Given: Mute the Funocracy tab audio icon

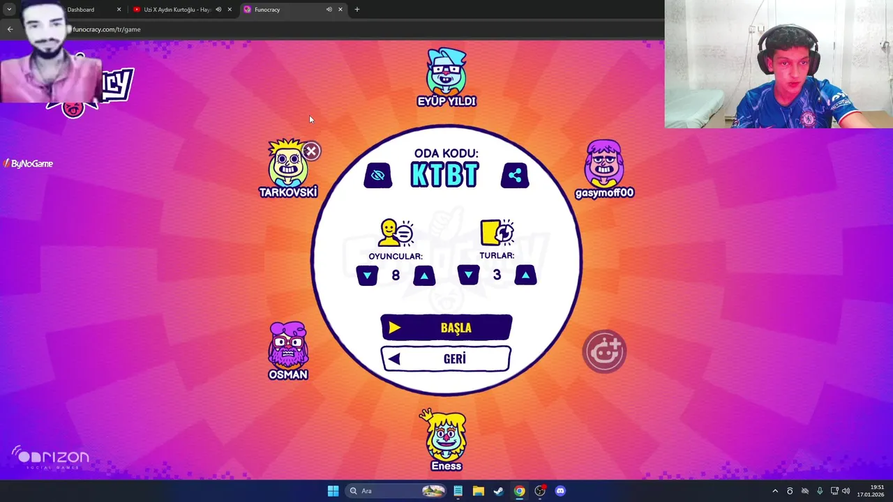Looking at the screenshot, I should 329,10.
